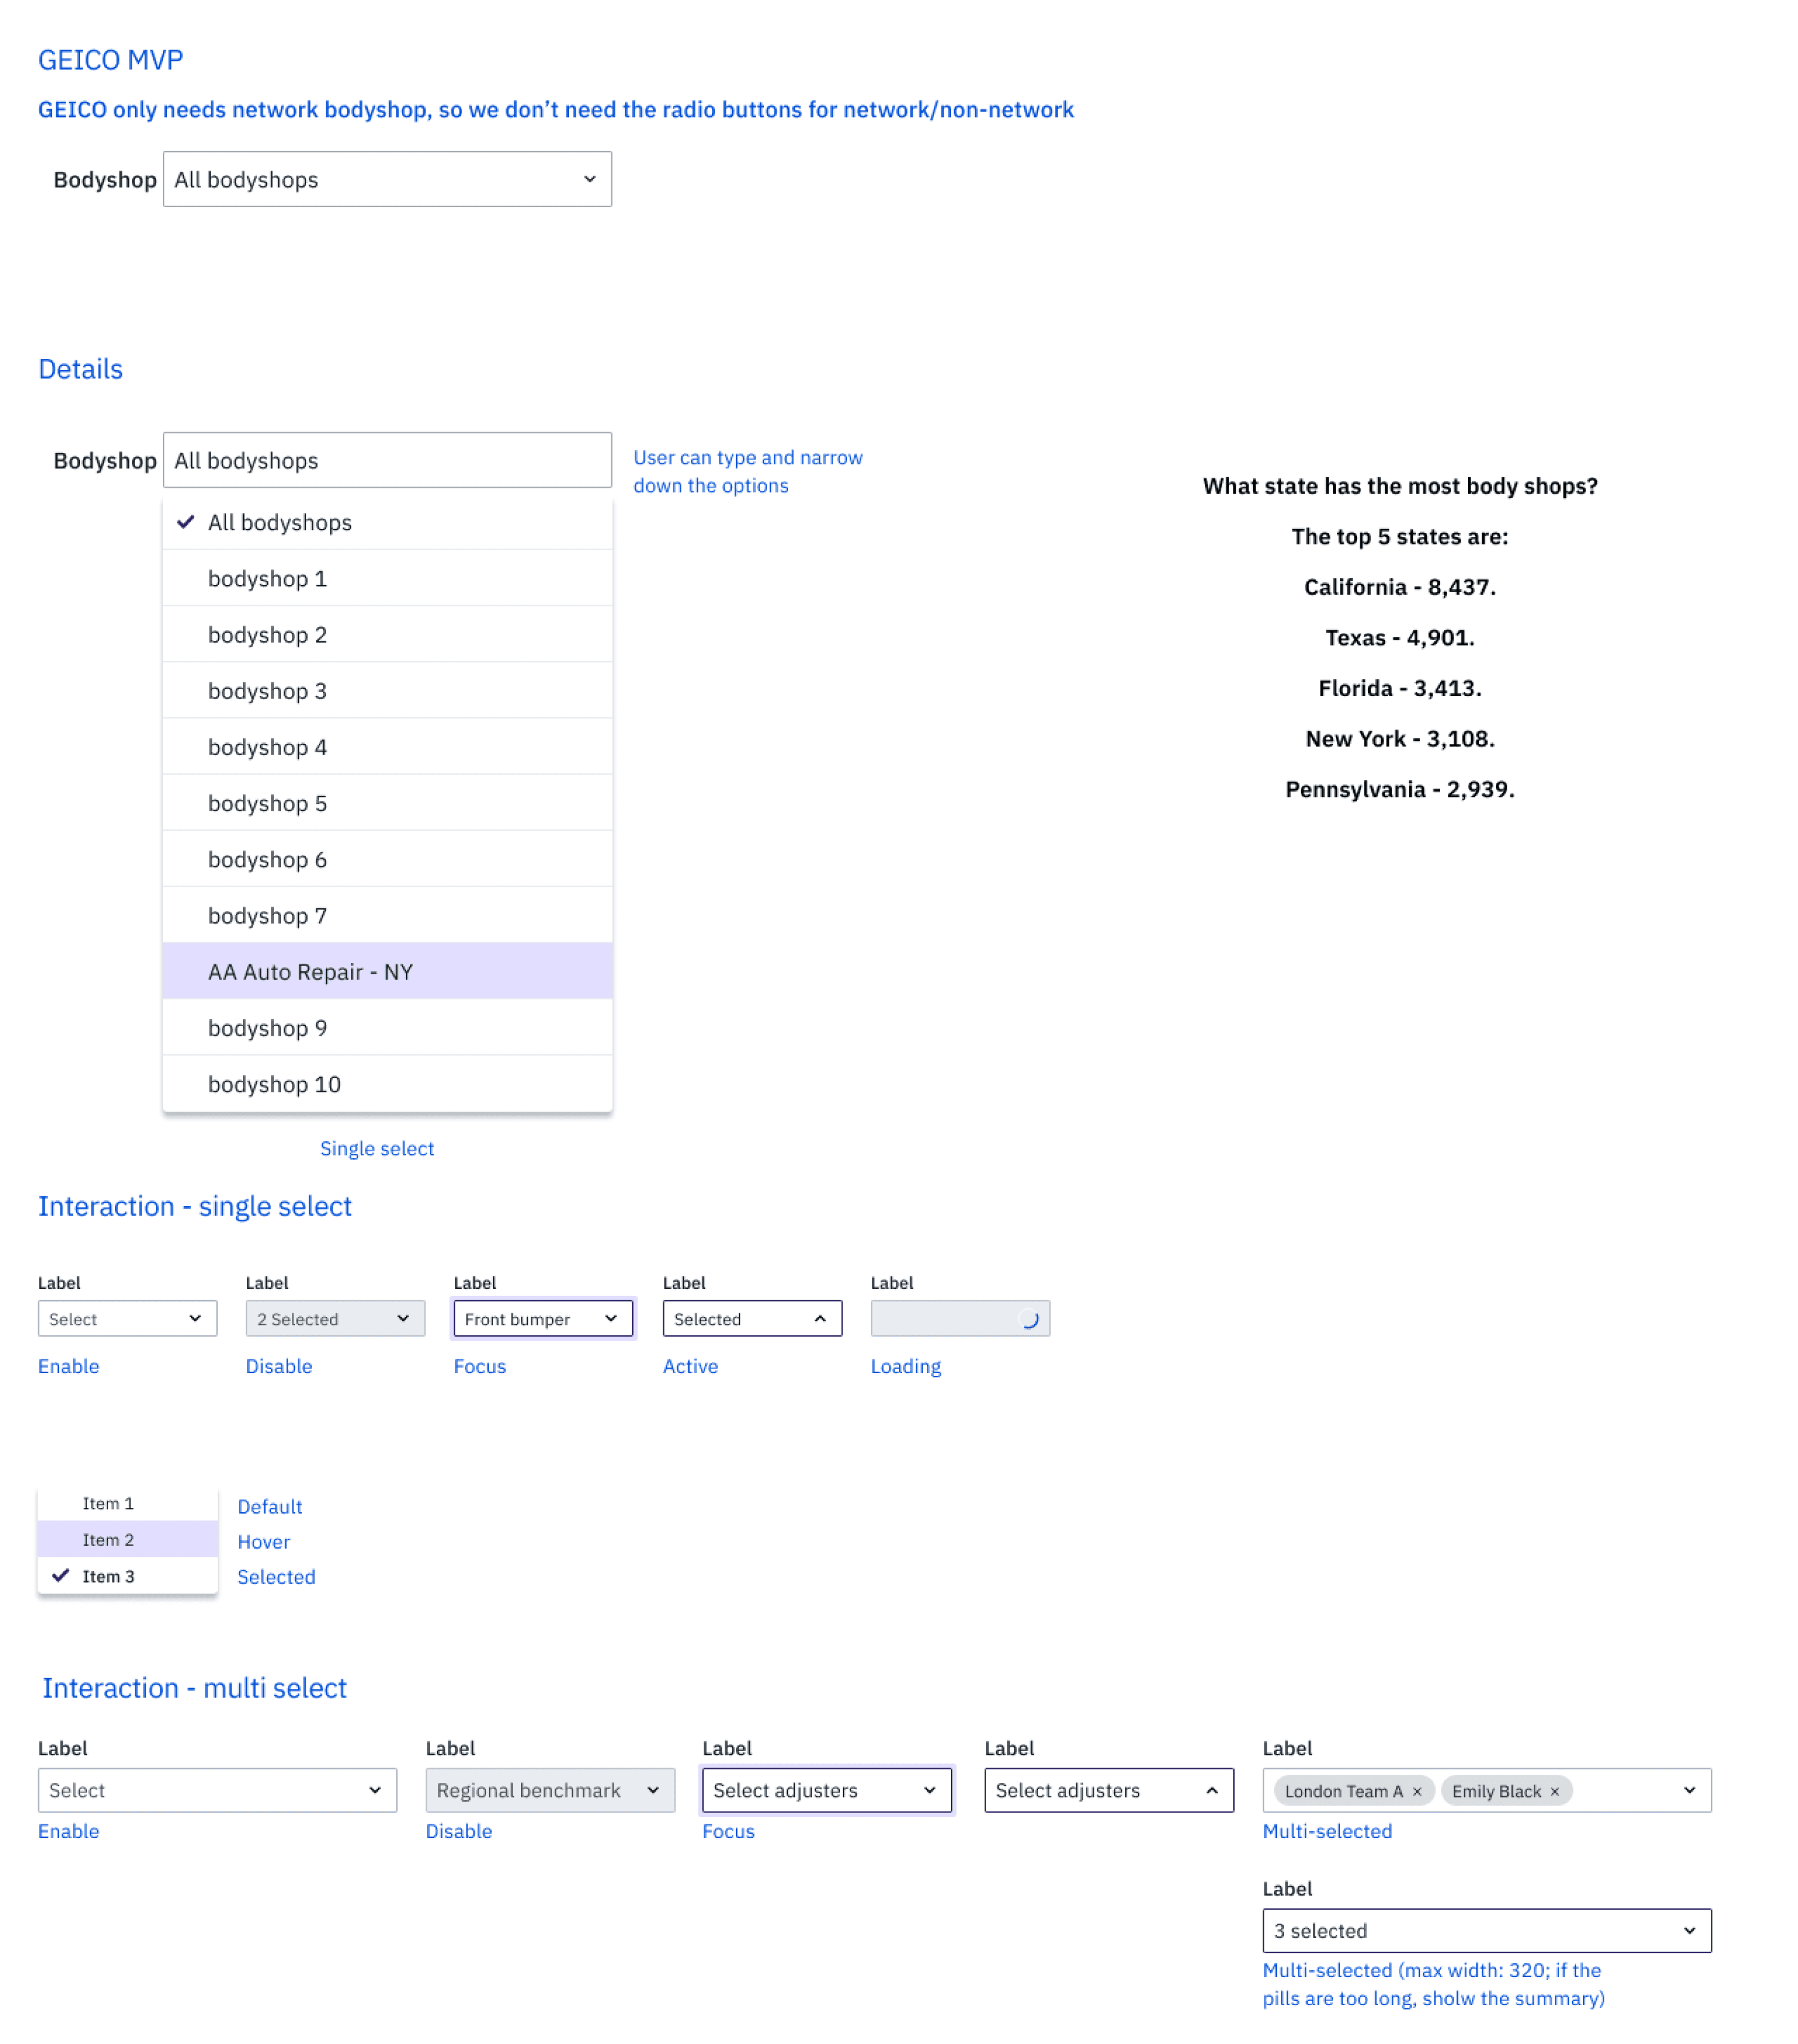Open the Regional benchmark dropdown

(550, 1790)
